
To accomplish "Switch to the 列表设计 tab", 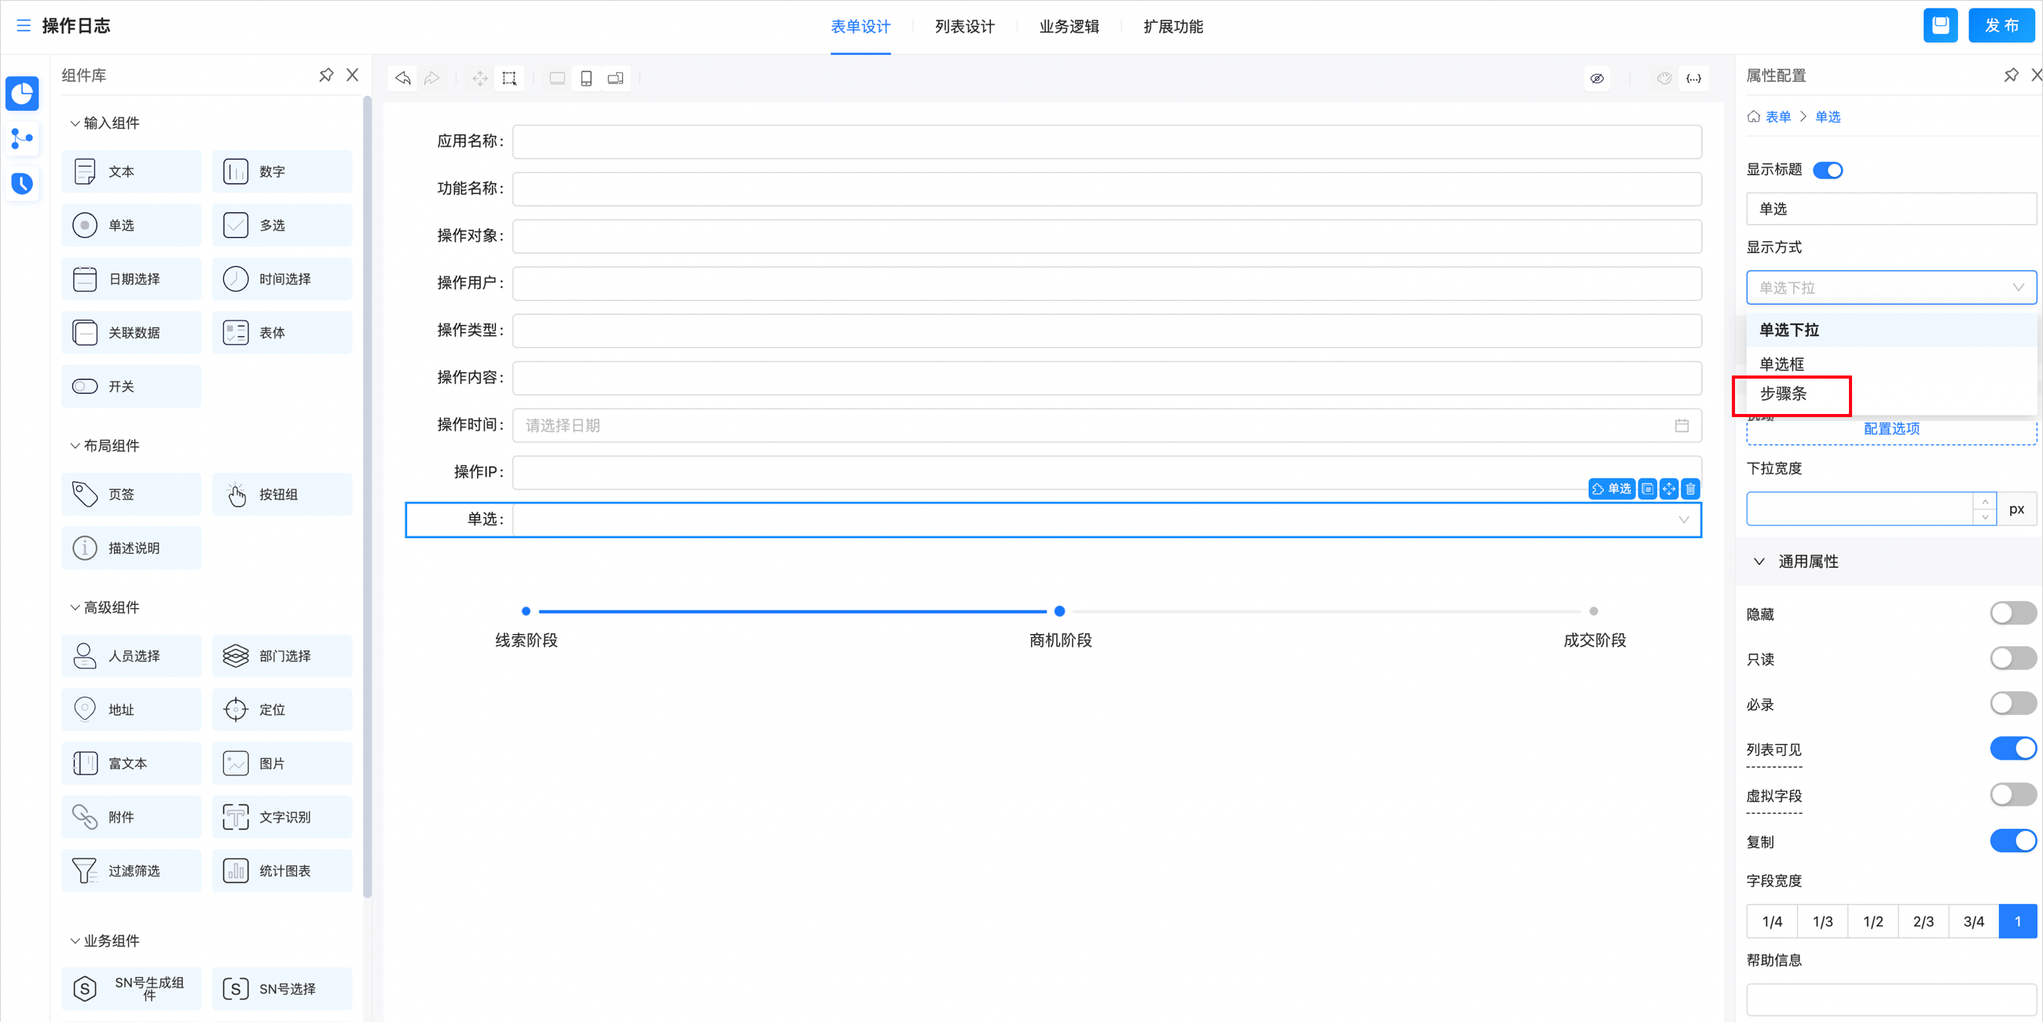I will pyautogui.click(x=963, y=26).
